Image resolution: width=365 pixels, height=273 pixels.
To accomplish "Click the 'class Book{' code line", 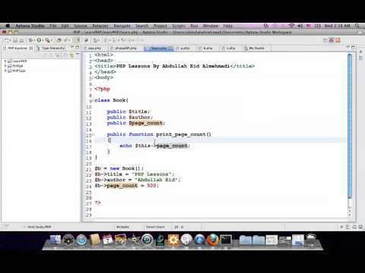I will [x=111, y=100].
